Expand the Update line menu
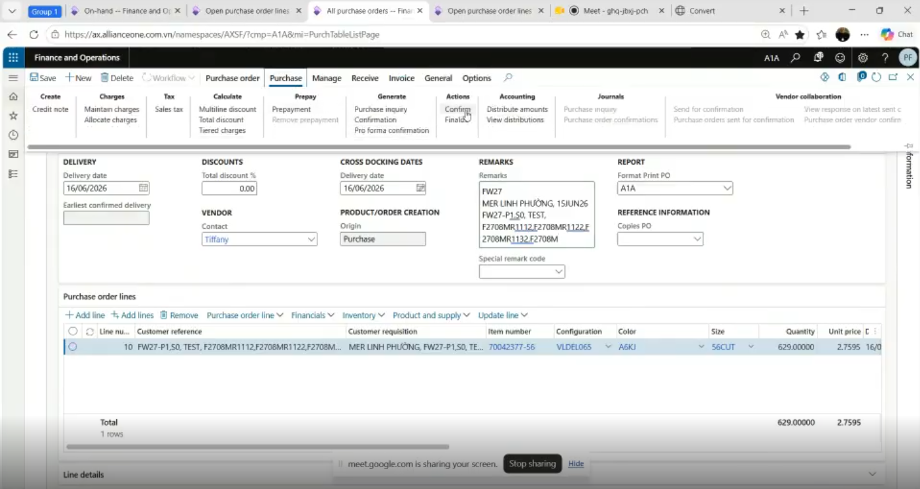Screen dimensions: 920x489 (x=503, y=315)
